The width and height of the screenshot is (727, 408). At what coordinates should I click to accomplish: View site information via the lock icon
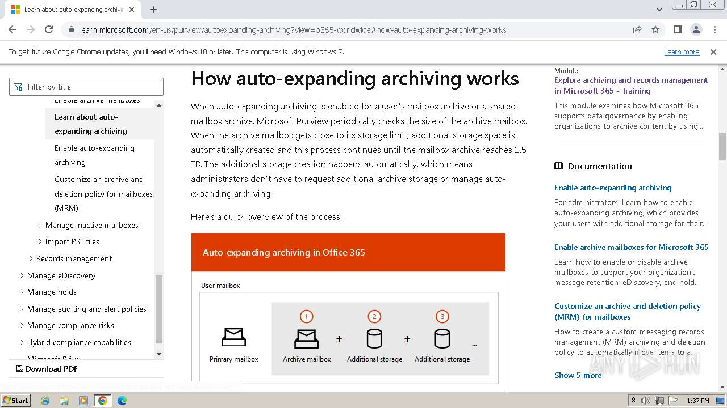point(71,29)
